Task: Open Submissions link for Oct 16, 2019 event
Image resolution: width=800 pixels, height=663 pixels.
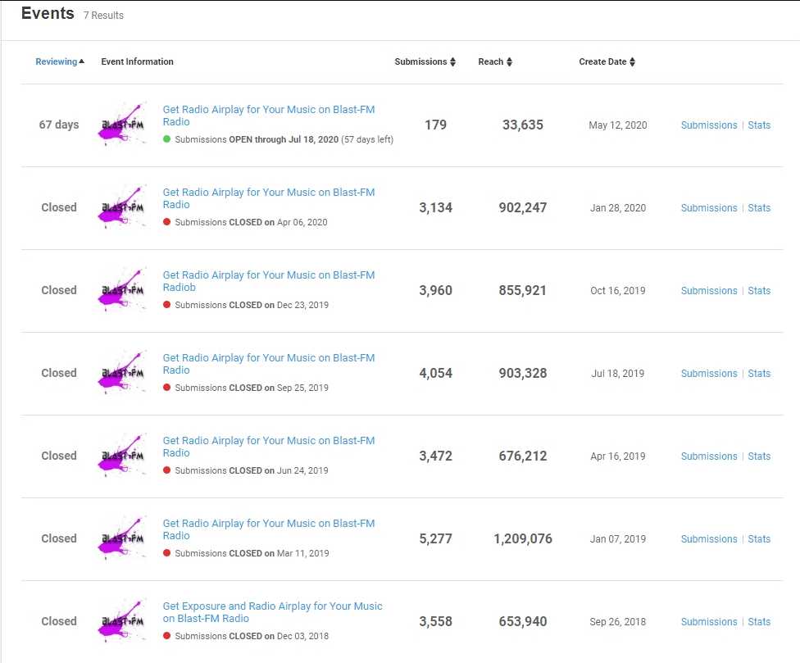Action: tap(709, 290)
